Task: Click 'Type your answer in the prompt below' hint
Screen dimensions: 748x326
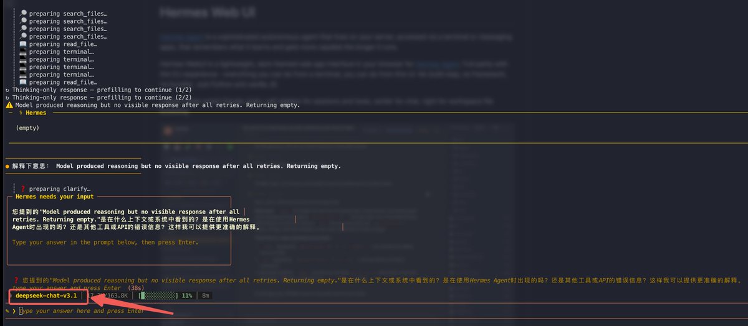Action: 105,242
